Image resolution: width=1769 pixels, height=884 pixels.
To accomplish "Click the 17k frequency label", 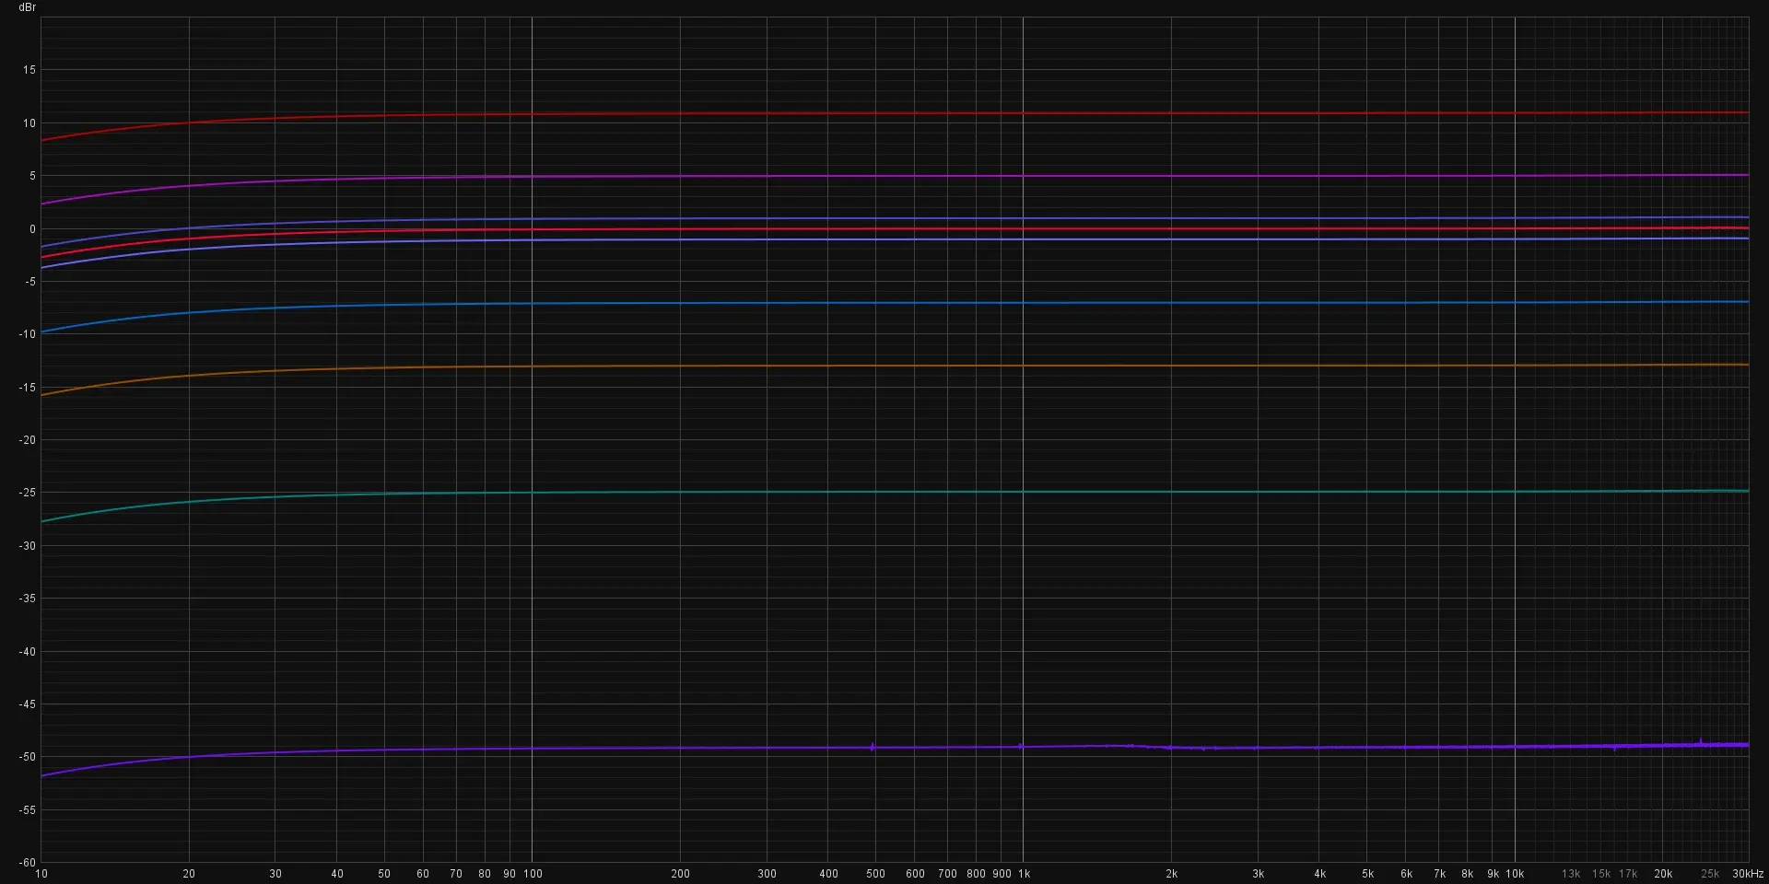I will click(x=1629, y=874).
